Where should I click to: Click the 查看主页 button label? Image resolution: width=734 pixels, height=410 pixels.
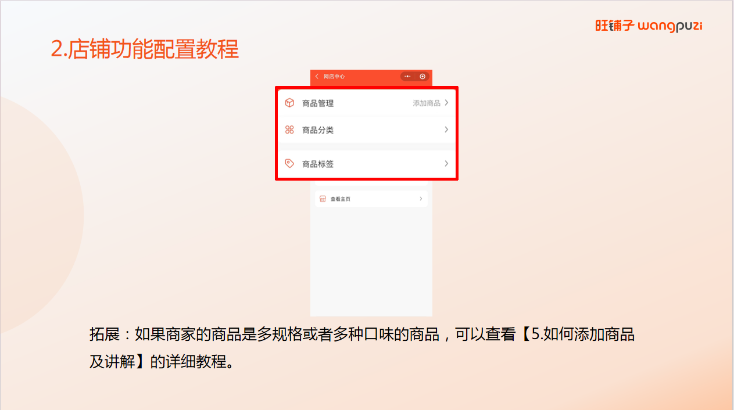(x=341, y=199)
